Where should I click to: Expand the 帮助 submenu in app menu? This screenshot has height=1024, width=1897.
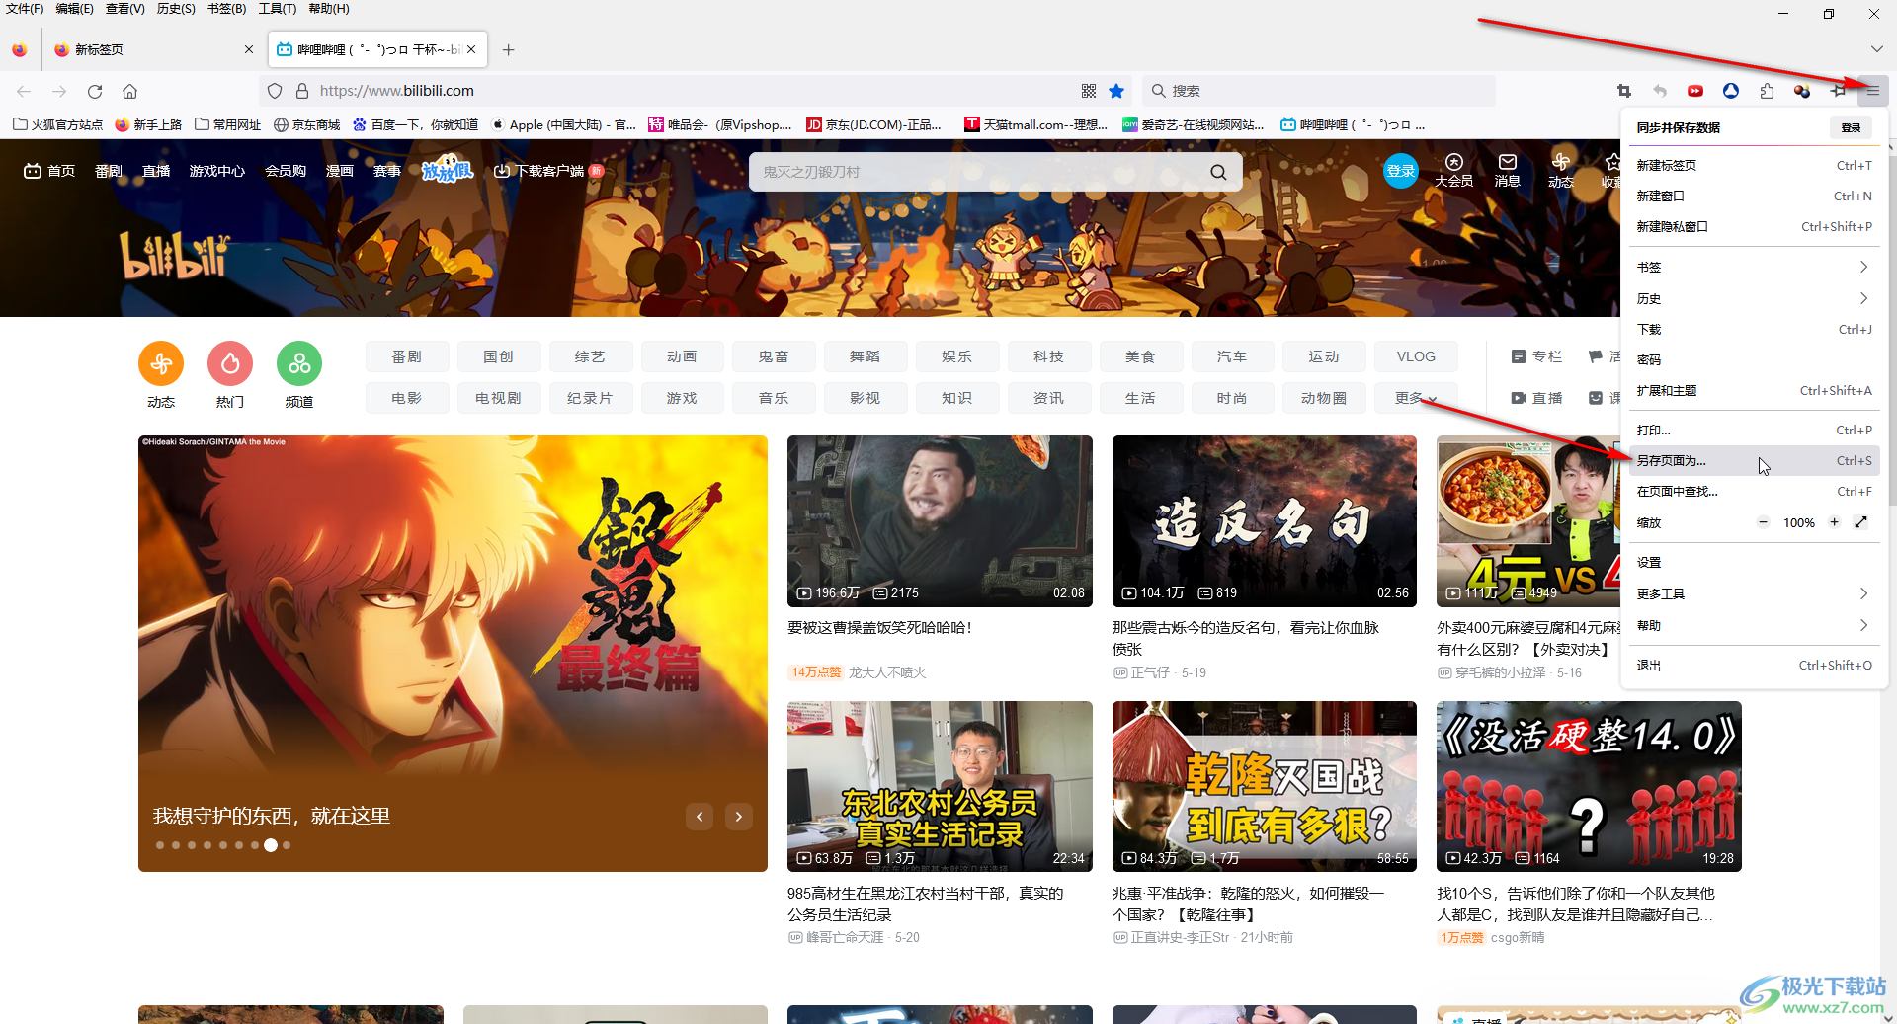[x=1753, y=625]
